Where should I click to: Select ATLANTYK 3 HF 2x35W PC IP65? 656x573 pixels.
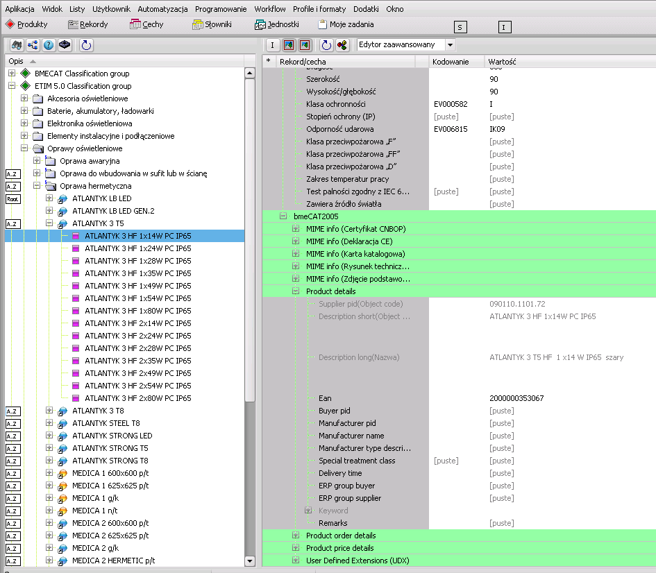coord(138,361)
